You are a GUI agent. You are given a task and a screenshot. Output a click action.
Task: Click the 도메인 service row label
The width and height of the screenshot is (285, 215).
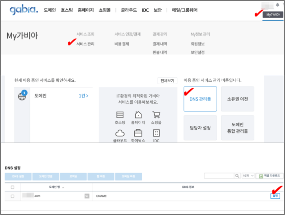click(x=40, y=96)
